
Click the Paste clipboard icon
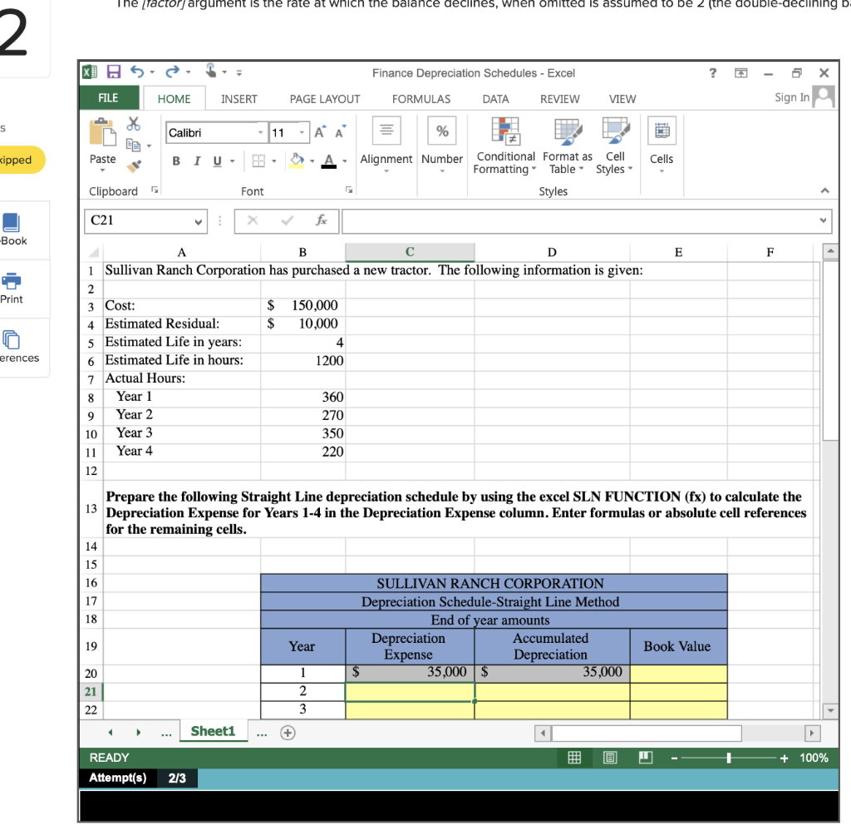point(102,132)
